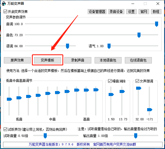Open 设置 settings button
This screenshot has width=165, height=149.
point(131,12)
